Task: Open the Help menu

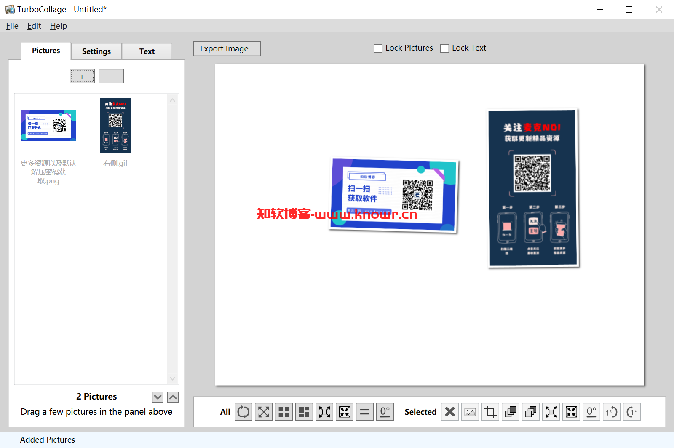Action: [58, 26]
